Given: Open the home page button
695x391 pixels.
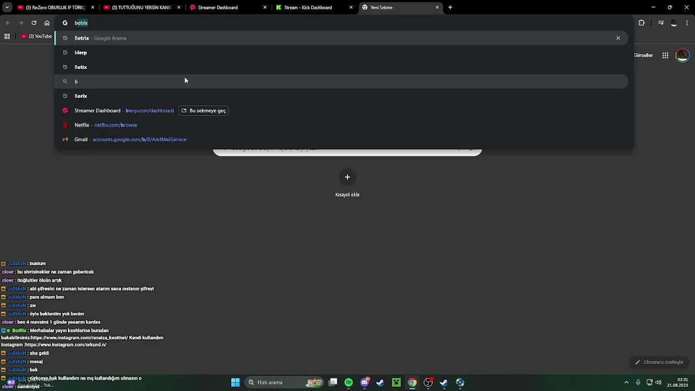Looking at the screenshot, I should [x=47, y=23].
